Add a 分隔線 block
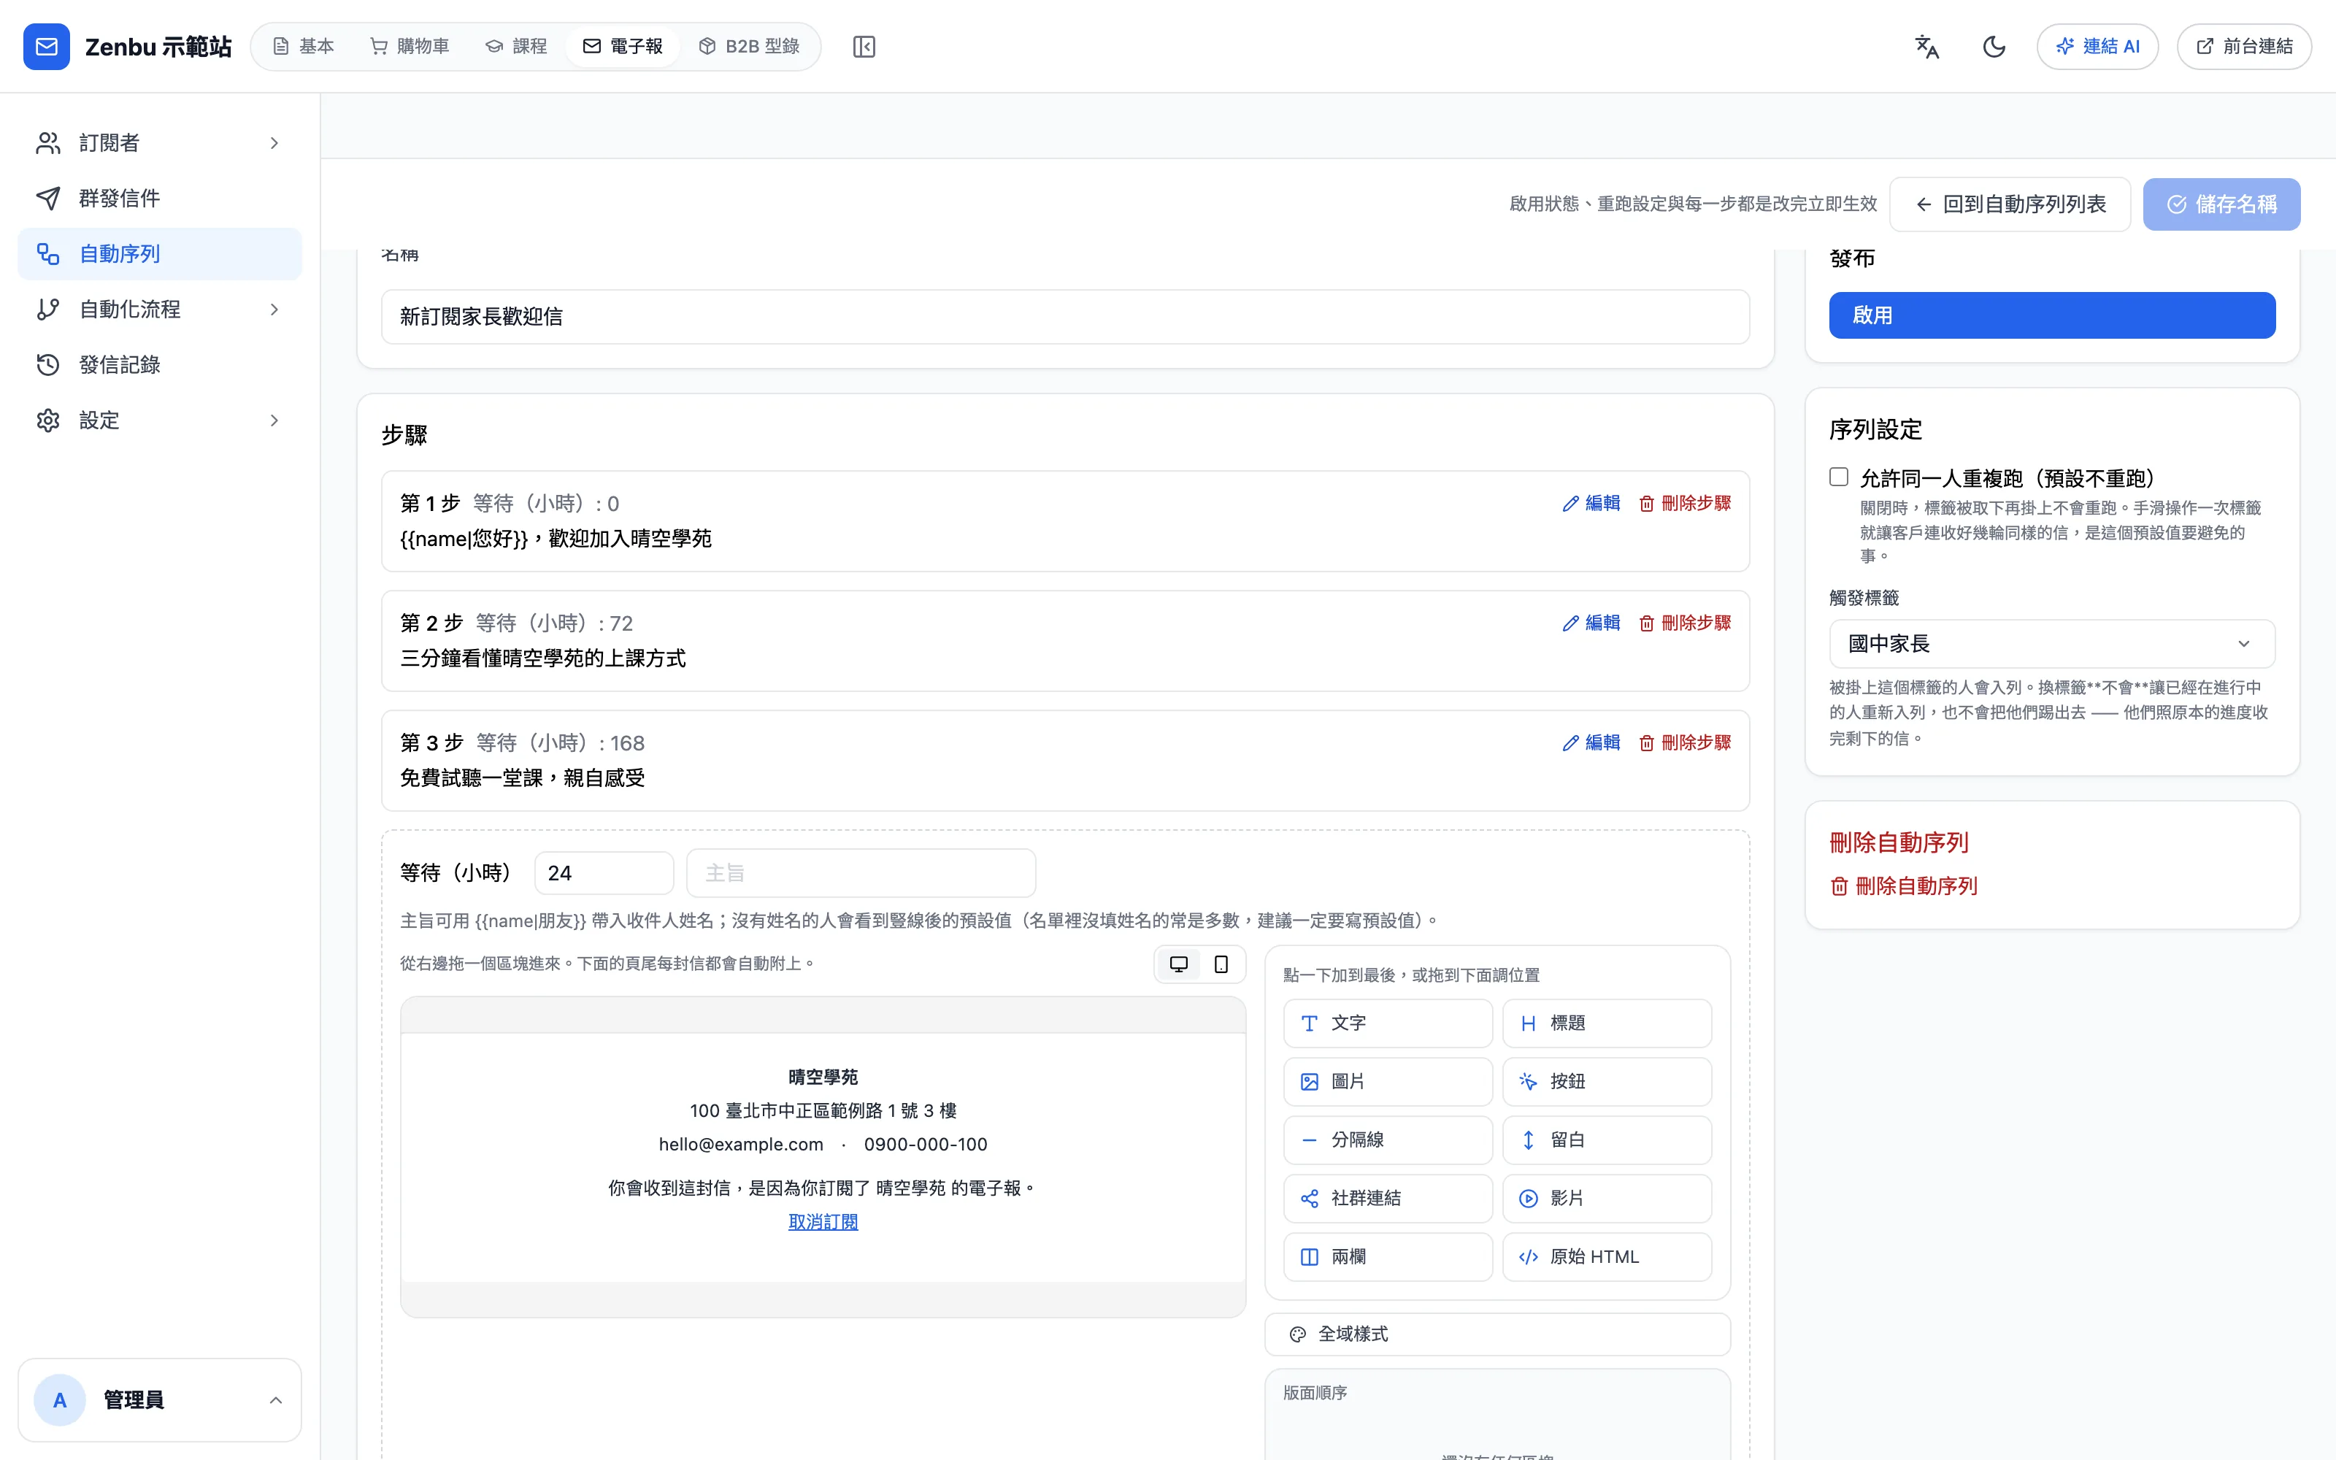2336x1460 pixels. [1388, 1140]
